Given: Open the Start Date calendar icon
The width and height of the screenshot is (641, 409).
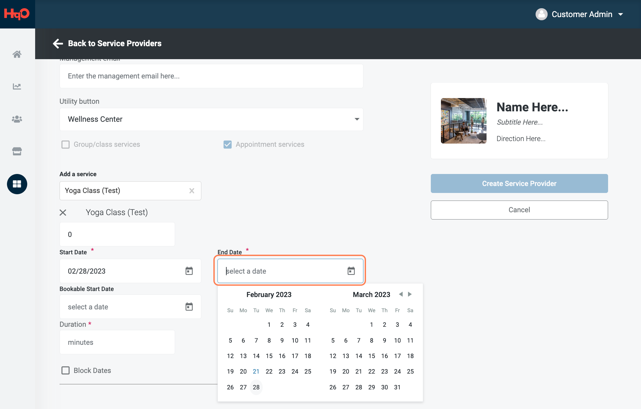Looking at the screenshot, I should (189, 271).
